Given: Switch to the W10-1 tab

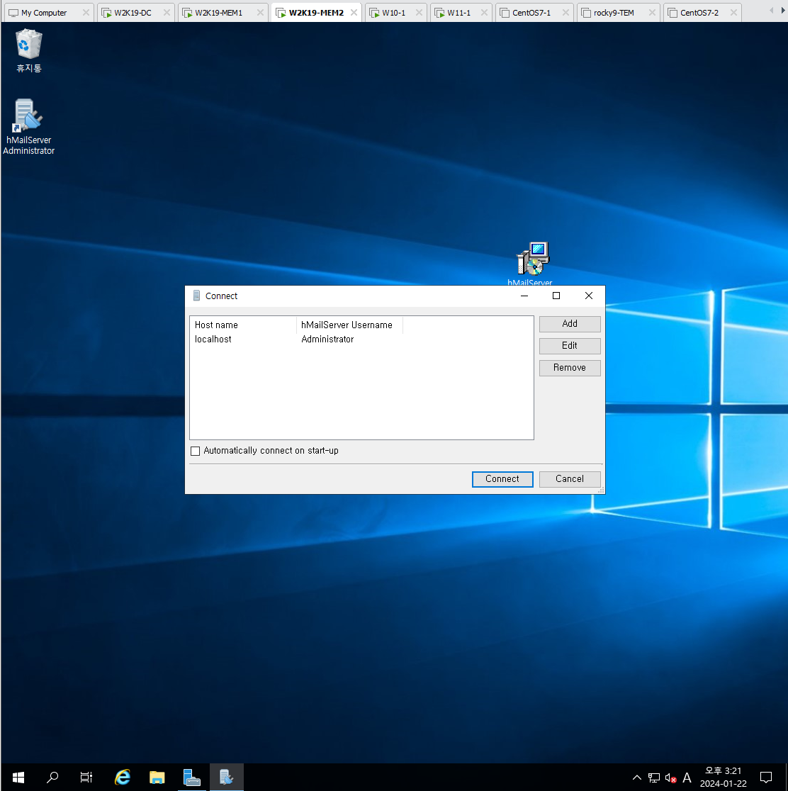Looking at the screenshot, I should 393,13.
